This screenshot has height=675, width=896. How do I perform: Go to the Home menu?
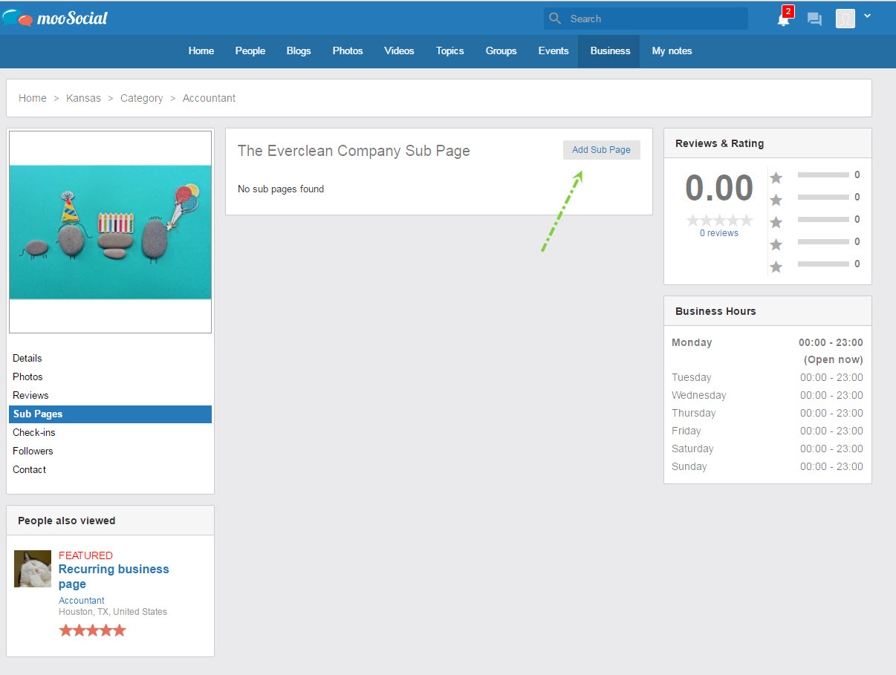[201, 51]
